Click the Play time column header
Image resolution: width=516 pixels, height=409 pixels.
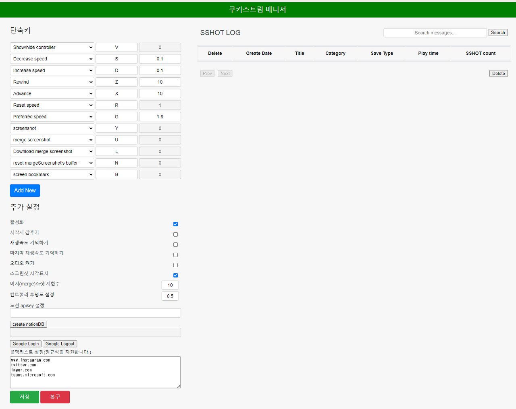(x=428, y=53)
